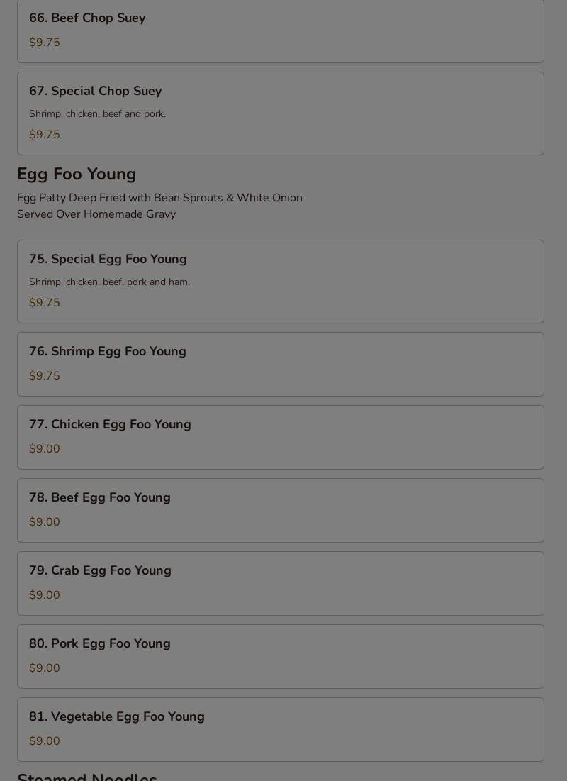The width and height of the screenshot is (567, 781).
Task: Click the $9.00 price of Pork Egg Foo Young
Action: click(x=45, y=668)
